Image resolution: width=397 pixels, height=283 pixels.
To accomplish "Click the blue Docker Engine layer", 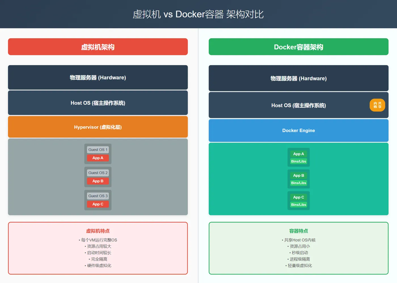I will click(x=299, y=130).
